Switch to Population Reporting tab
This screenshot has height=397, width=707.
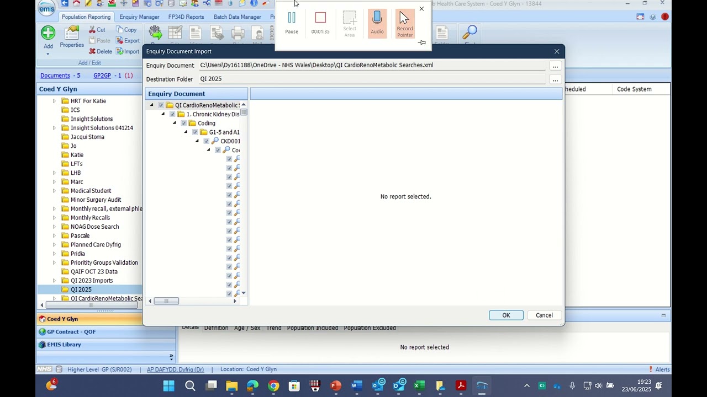tap(86, 17)
